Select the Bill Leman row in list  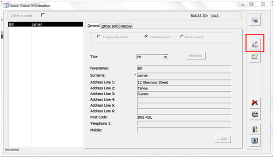coord(45,24)
